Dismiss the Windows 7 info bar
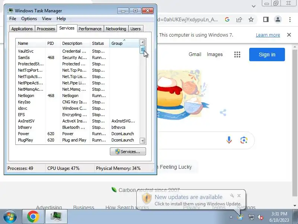 (289, 35)
